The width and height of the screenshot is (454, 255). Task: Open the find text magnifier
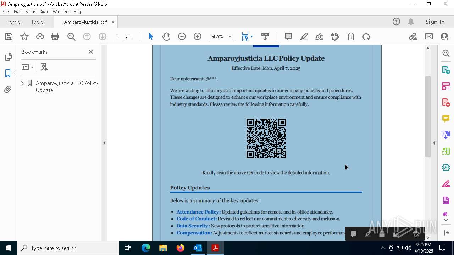point(71,36)
